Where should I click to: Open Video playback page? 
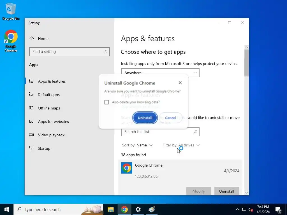coord(51,135)
